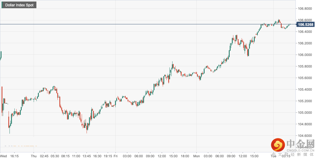Click the Tue date marker on time axis

pyautogui.click(x=273, y=156)
